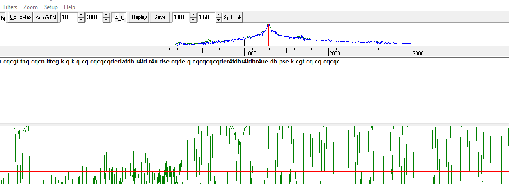Click the decoded word 'r4fd'

tap(142, 62)
